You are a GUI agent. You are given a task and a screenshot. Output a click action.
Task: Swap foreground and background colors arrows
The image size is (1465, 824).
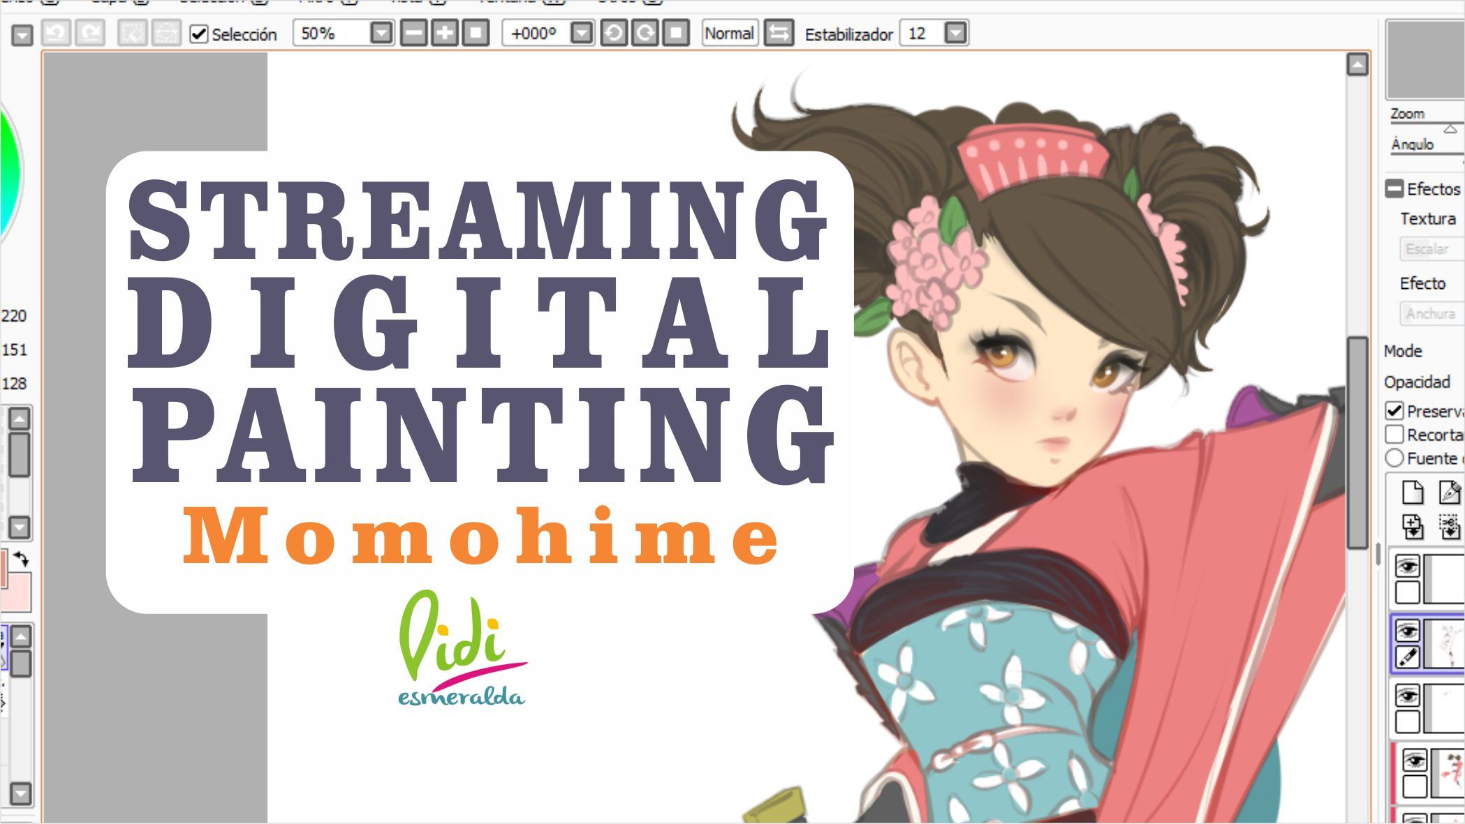click(21, 558)
